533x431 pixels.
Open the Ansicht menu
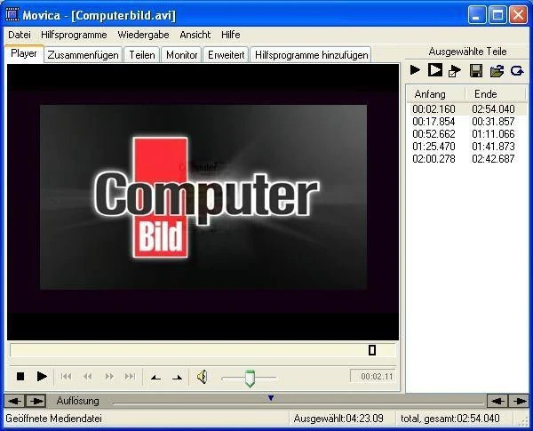tap(195, 35)
